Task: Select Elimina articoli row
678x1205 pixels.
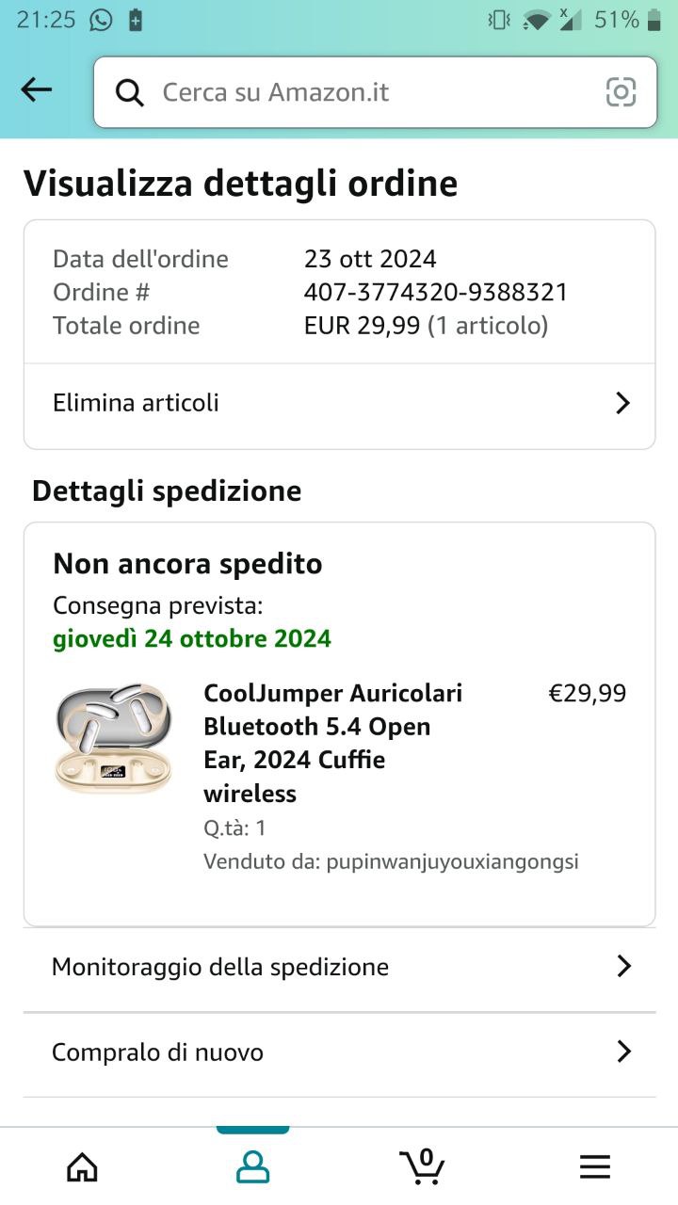Action: point(282,404)
